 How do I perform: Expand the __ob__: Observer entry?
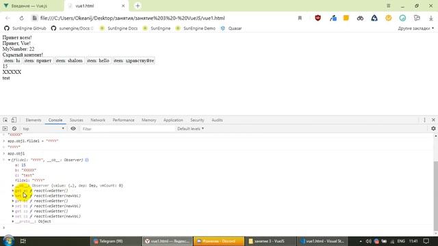coord(13,185)
